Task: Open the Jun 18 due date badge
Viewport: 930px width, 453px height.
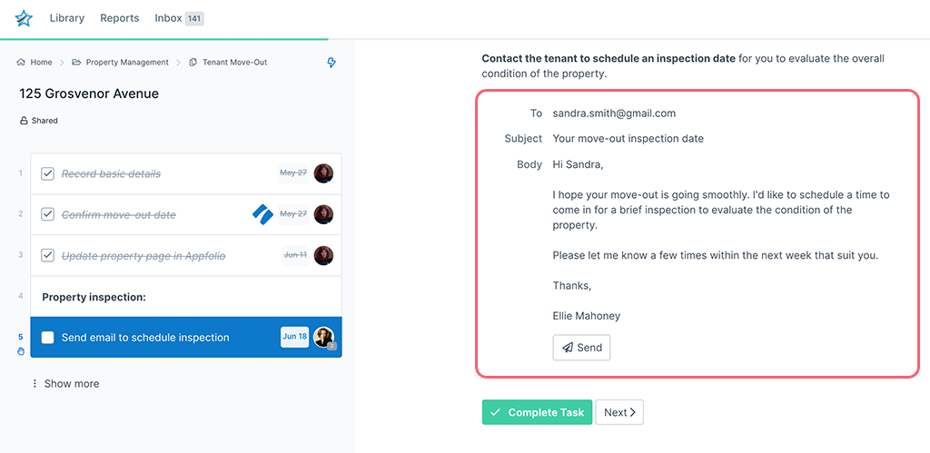Action: (x=294, y=337)
